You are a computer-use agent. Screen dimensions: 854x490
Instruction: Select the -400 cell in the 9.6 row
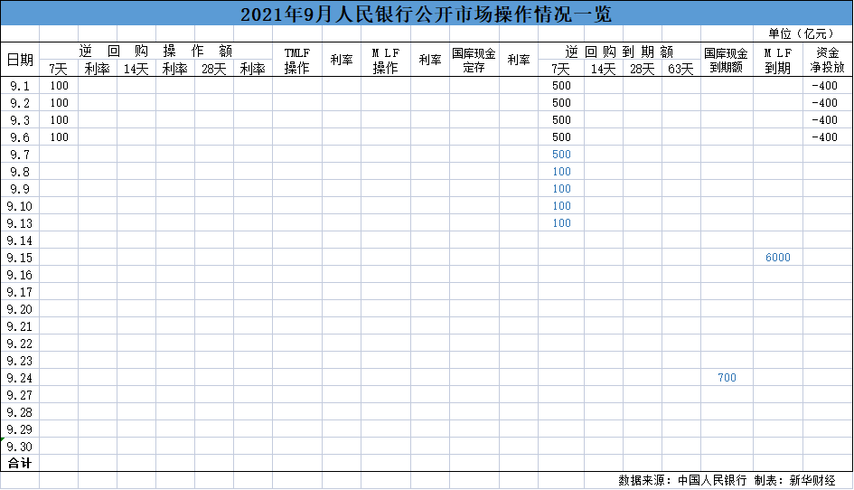point(824,137)
